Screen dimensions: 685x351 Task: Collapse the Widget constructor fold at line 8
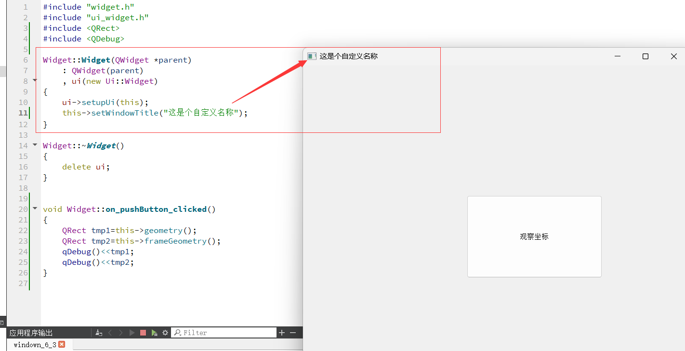click(34, 80)
